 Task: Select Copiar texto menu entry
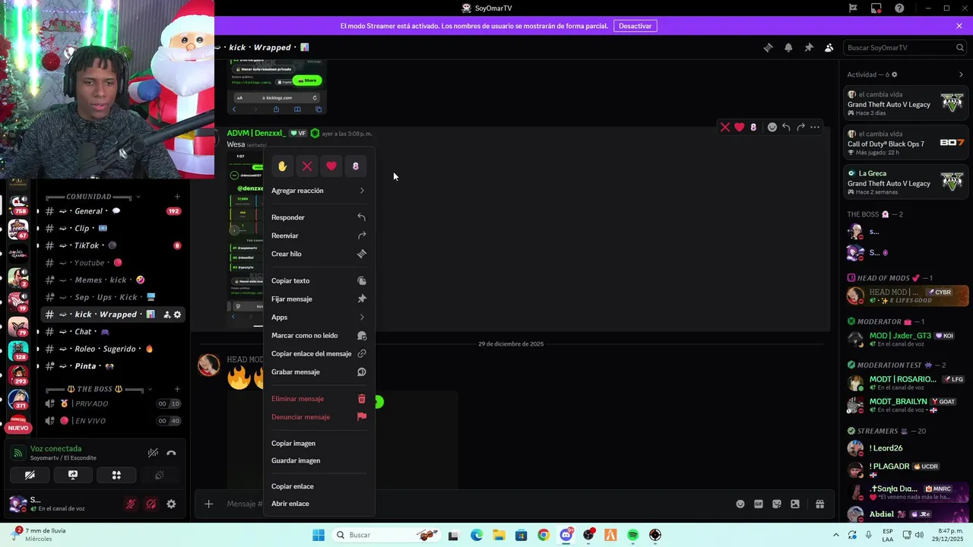[319, 280]
